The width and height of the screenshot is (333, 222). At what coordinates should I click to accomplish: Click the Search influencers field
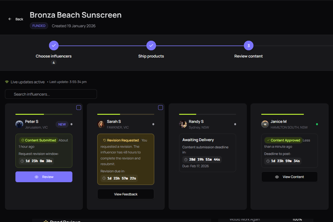(51, 94)
